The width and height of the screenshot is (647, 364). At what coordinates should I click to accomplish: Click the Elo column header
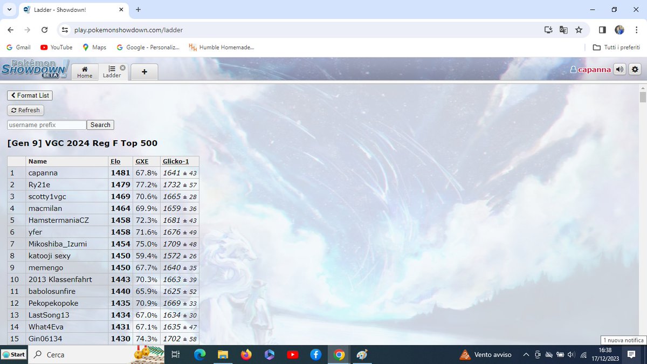[x=115, y=161]
